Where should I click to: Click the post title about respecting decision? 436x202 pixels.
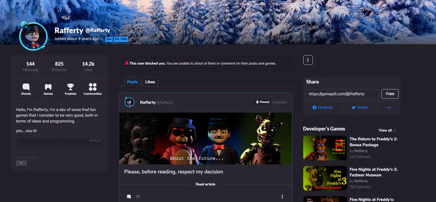[173, 171]
